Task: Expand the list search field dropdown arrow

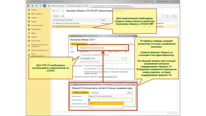Action: (x=163, y=16)
